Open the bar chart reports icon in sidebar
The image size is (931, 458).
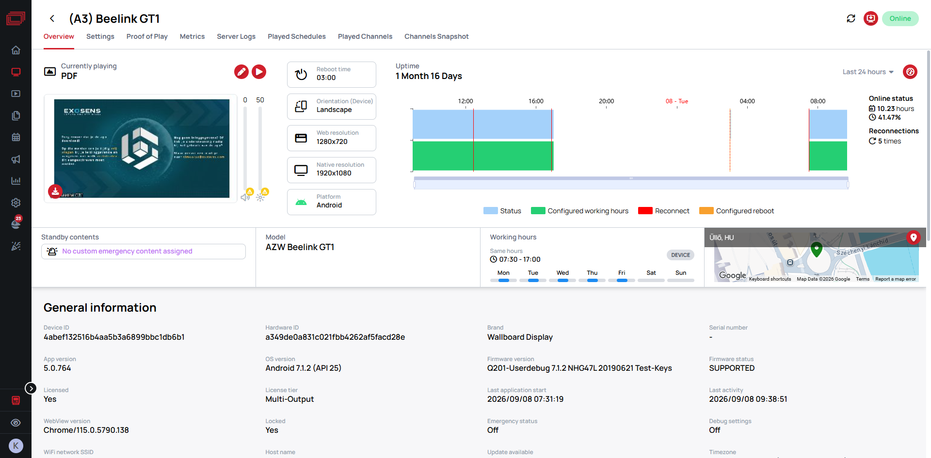[16, 181]
